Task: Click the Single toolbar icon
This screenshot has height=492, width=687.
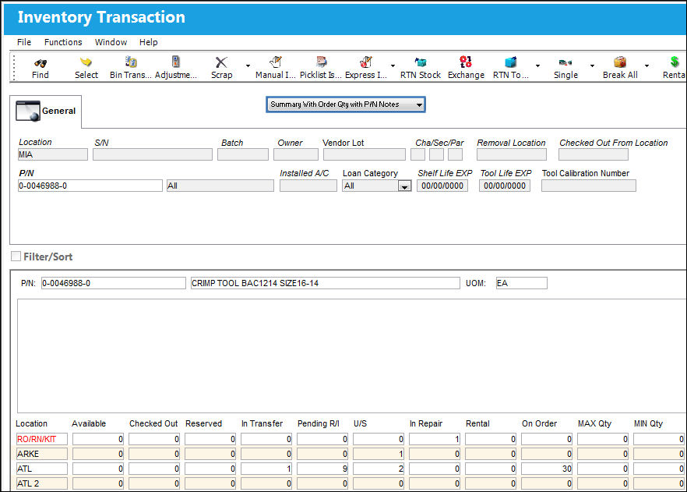Action: [565, 62]
